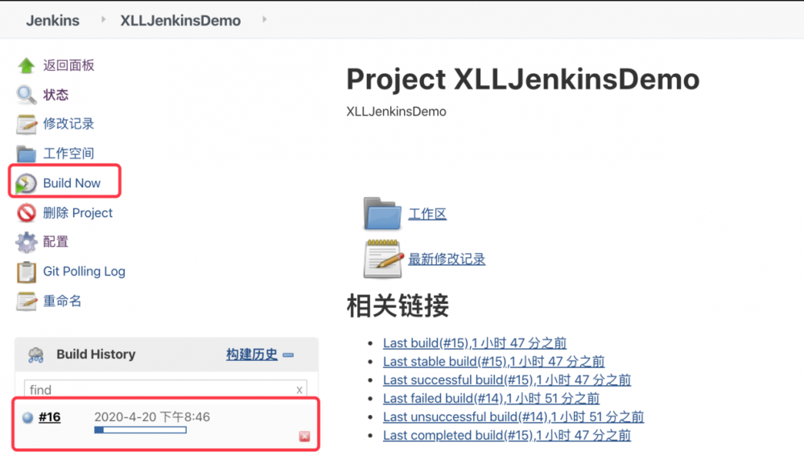The width and height of the screenshot is (804, 455).
Task: Clear find field with x
Action: tap(299, 391)
